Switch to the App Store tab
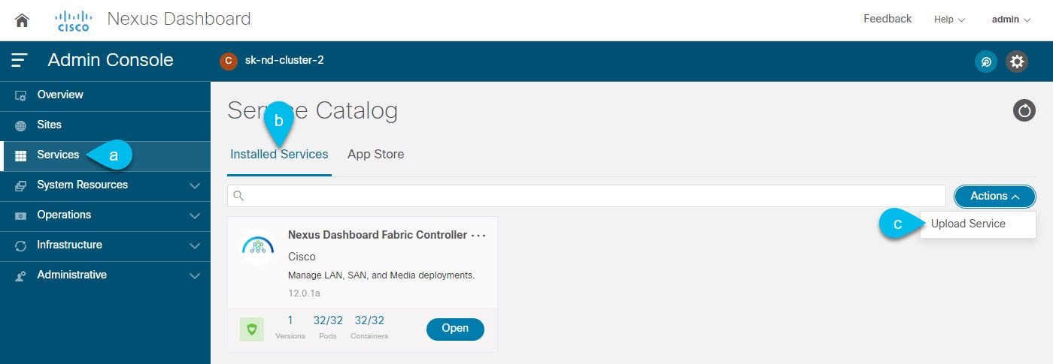This screenshot has height=364, width=1053. [x=375, y=155]
